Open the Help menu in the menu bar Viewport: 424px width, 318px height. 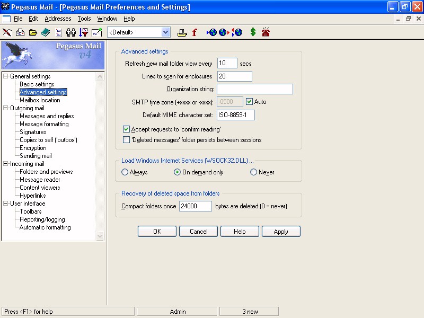click(x=129, y=19)
